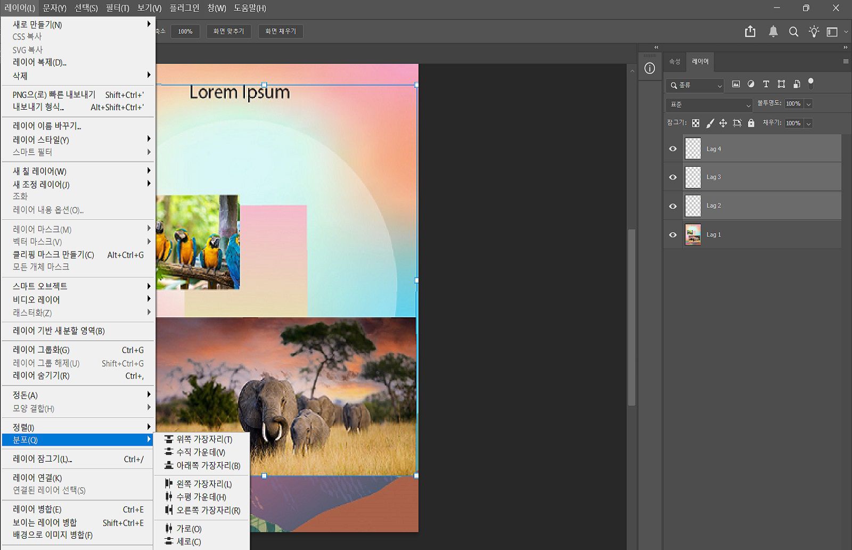Turn off the layer filter switch
The image size is (852, 550).
810,83
